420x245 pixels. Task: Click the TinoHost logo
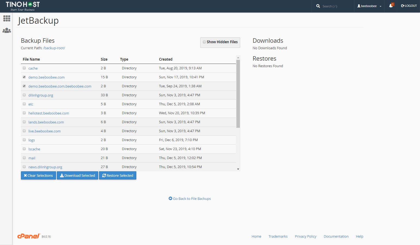23,6
